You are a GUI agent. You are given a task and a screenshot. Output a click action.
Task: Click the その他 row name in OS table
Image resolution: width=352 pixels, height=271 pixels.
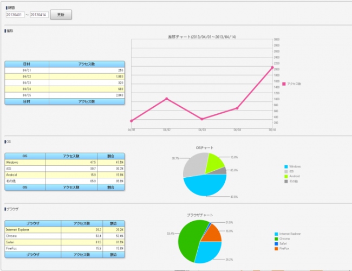click(11, 181)
